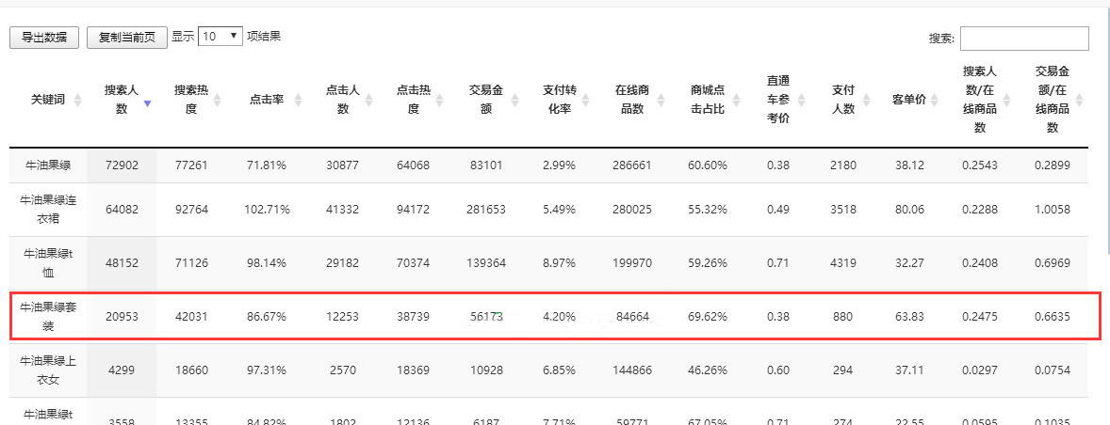
Task: Click 支付转化率 value 8.97%
Action: [560, 263]
